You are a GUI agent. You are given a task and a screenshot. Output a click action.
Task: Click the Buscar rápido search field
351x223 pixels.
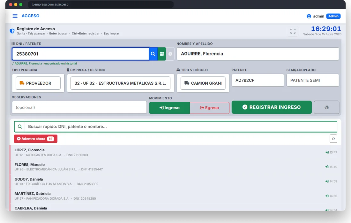click(x=181, y=127)
